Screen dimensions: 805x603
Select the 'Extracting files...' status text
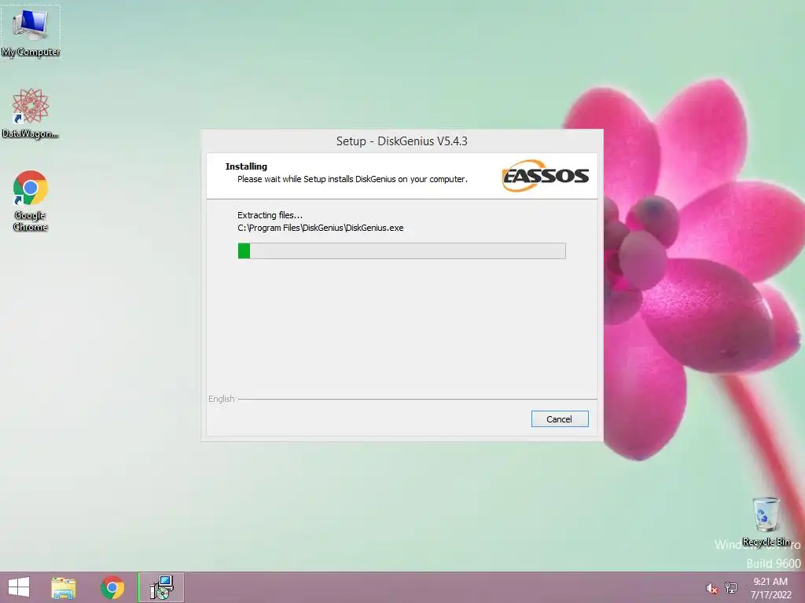click(270, 215)
